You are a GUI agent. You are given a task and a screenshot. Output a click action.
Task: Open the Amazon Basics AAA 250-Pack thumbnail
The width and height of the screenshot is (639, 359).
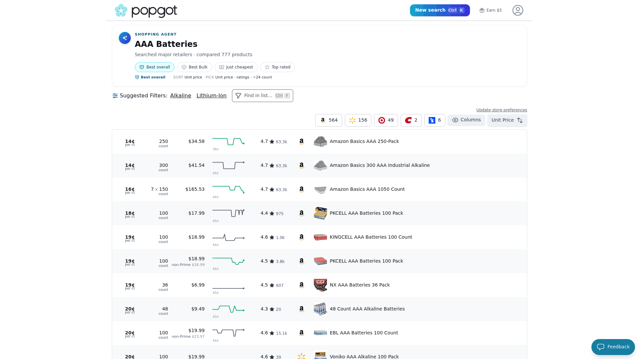[x=320, y=142]
